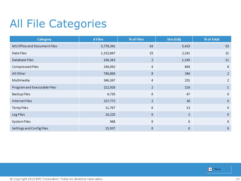Select the 'Program and Executable Files' cell
This screenshot has height=181, width=241.
click(44, 87)
